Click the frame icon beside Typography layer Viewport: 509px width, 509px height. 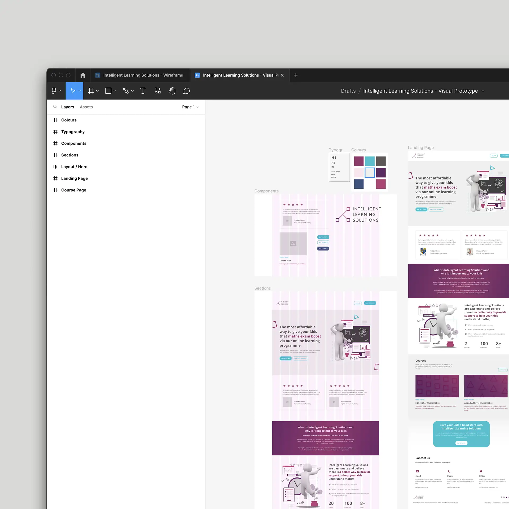pyautogui.click(x=55, y=132)
